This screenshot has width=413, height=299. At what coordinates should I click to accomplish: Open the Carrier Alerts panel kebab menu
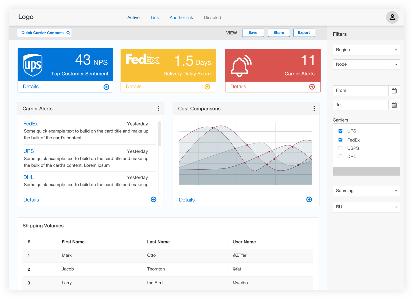tap(158, 109)
